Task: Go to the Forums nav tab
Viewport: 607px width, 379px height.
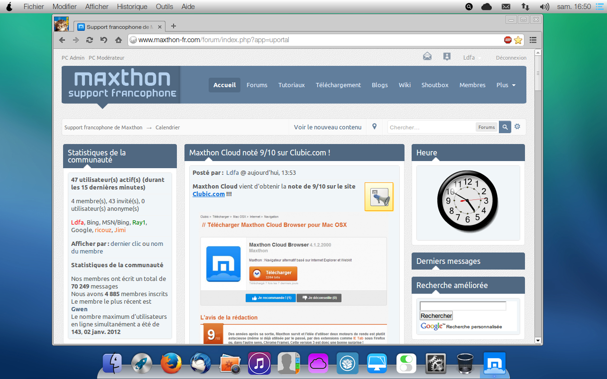Action: coord(257,85)
